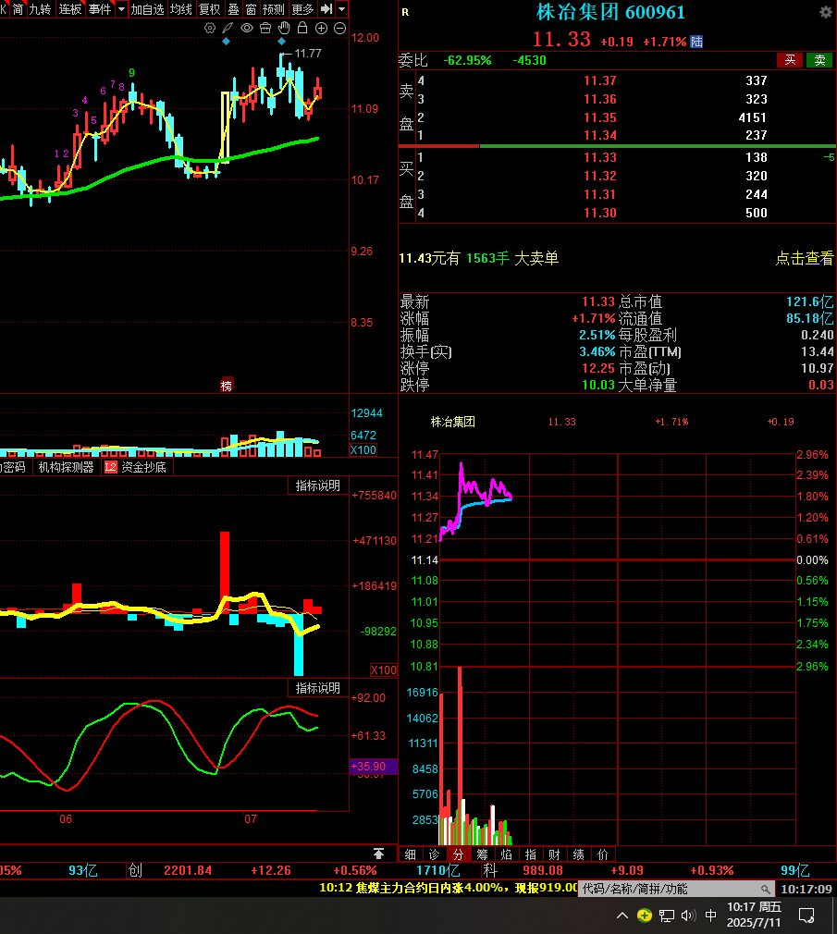The width and height of the screenshot is (837, 934).
Task: Select the 价 price tab
Action: click(x=602, y=854)
